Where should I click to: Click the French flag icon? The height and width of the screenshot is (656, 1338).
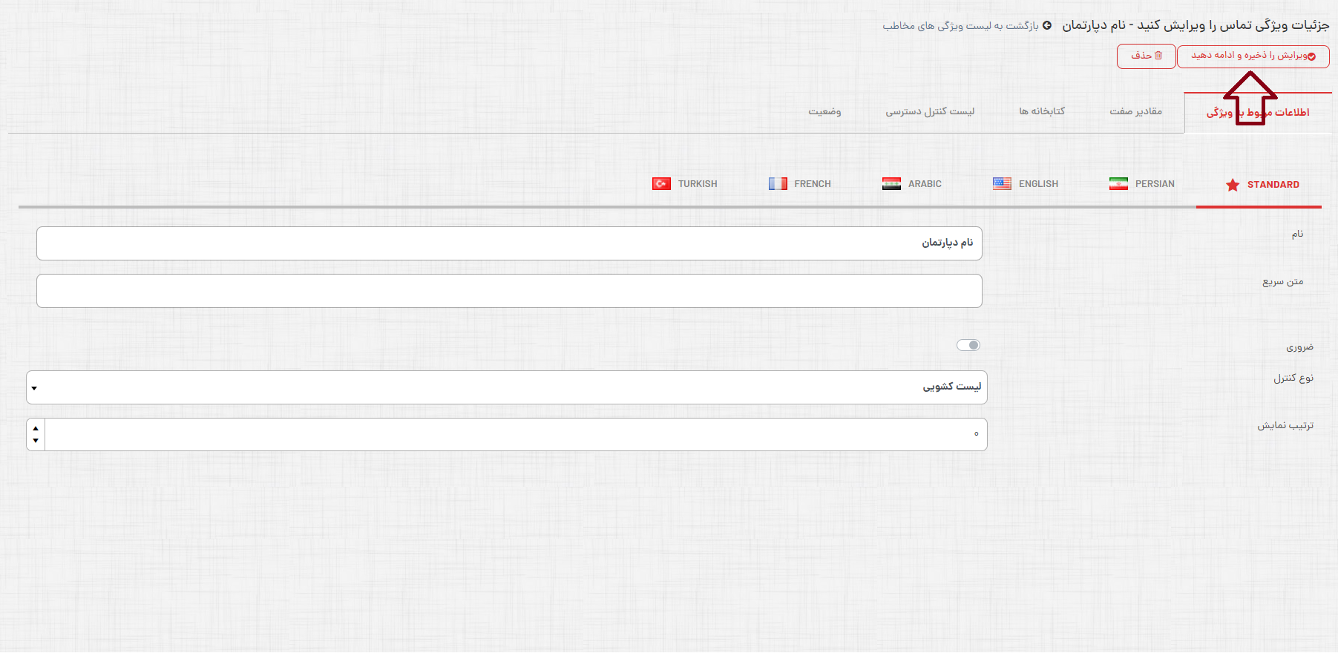pos(777,184)
